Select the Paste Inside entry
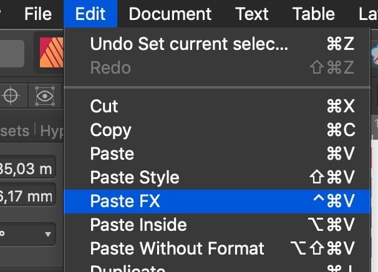The width and height of the screenshot is (378, 272). click(217, 225)
